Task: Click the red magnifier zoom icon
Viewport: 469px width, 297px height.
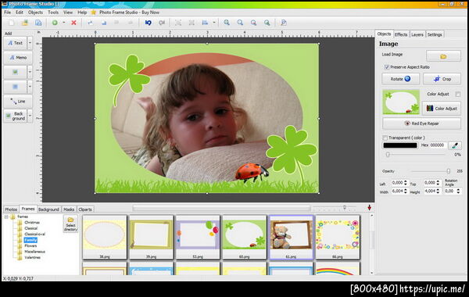Action: pyautogui.click(x=253, y=23)
